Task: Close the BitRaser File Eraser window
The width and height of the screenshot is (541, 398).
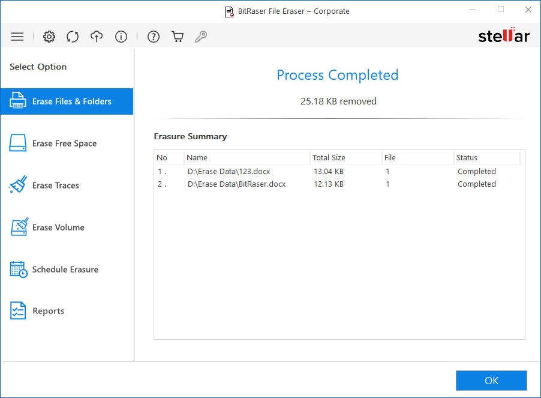Action: (x=528, y=10)
